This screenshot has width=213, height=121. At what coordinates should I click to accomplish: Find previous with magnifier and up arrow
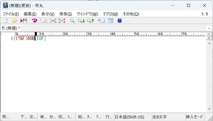click(91, 21)
